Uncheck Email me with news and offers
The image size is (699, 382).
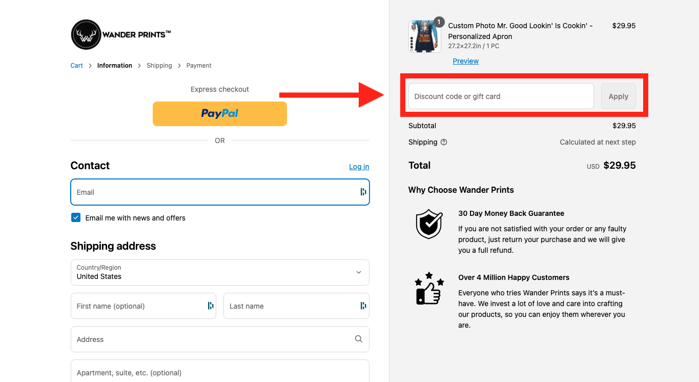pos(76,217)
